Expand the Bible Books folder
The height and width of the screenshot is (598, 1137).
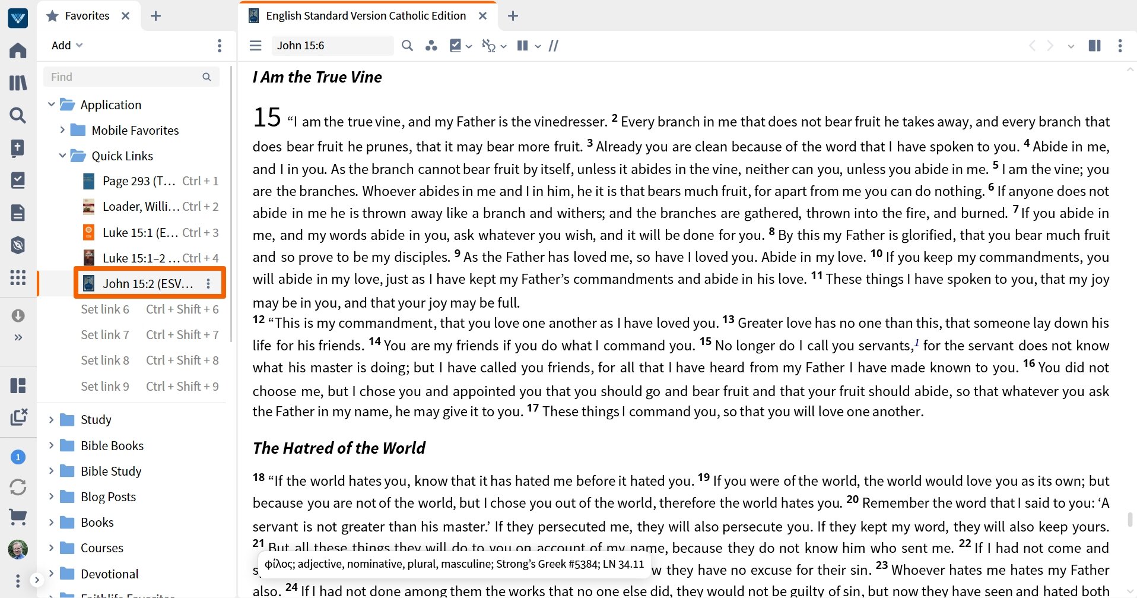point(52,445)
